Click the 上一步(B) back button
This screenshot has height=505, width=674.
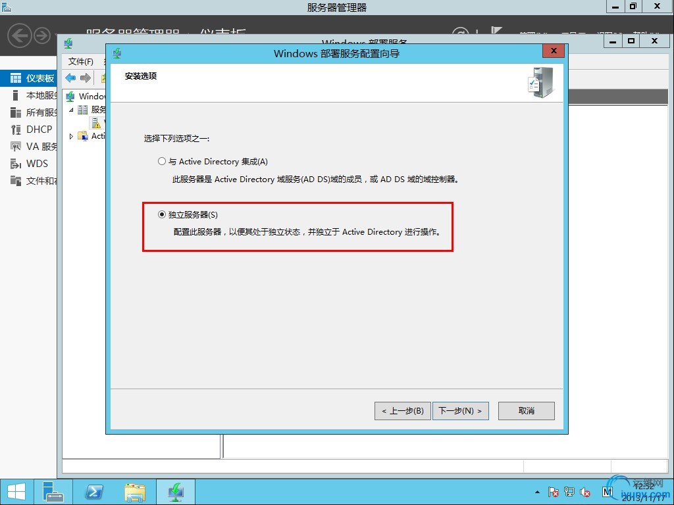tap(403, 411)
